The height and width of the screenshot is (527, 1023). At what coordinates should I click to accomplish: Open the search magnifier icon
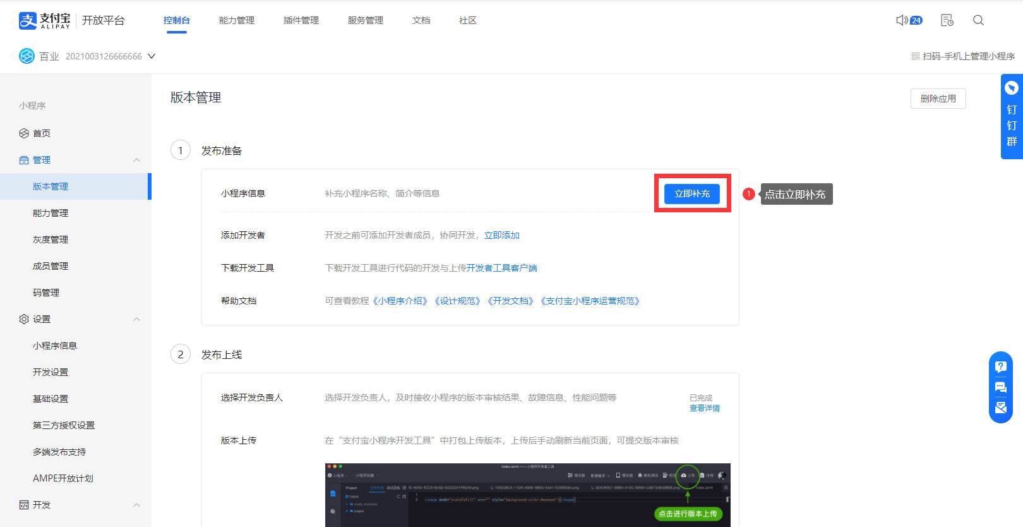pos(978,20)
